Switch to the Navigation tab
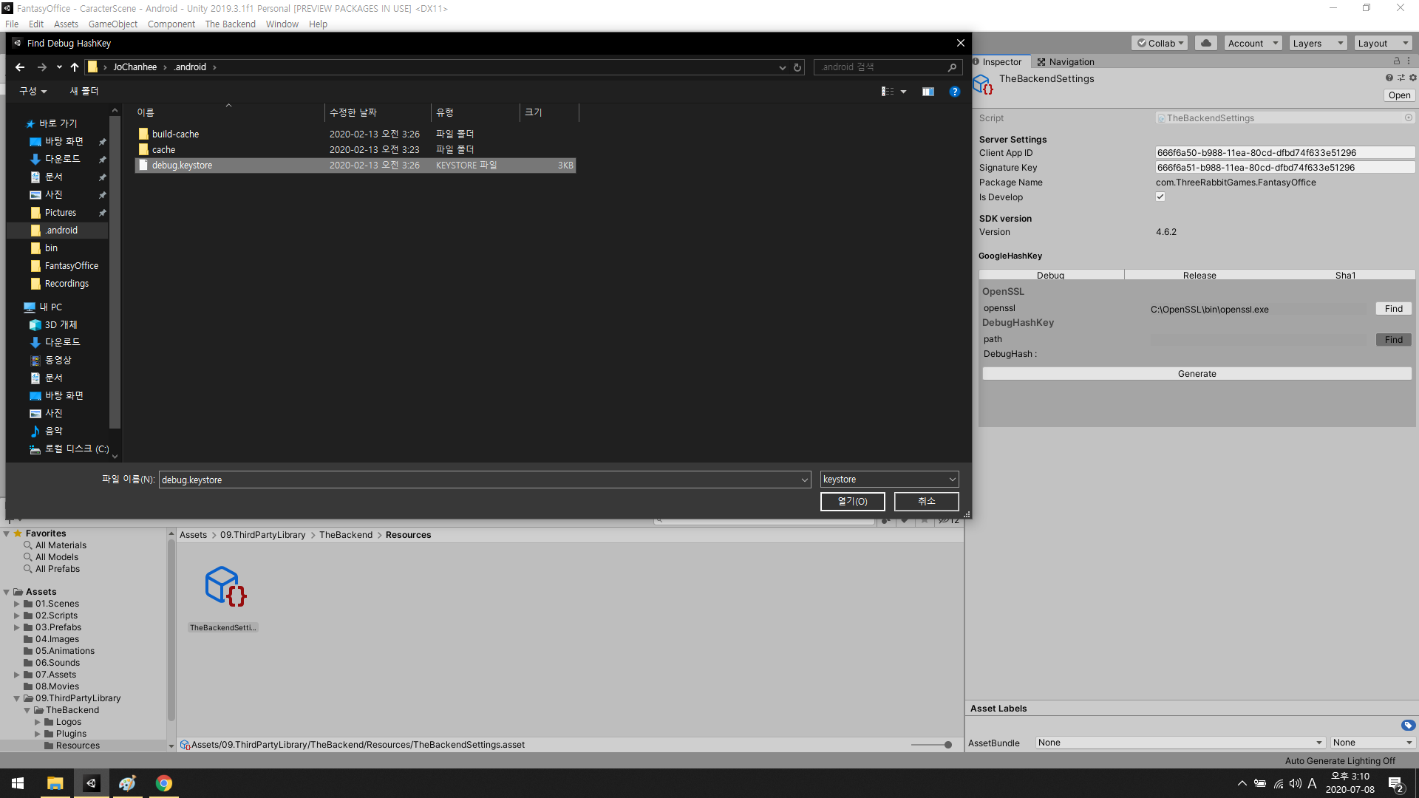The image size is (1419, 798). click(x=1066, y=62)
